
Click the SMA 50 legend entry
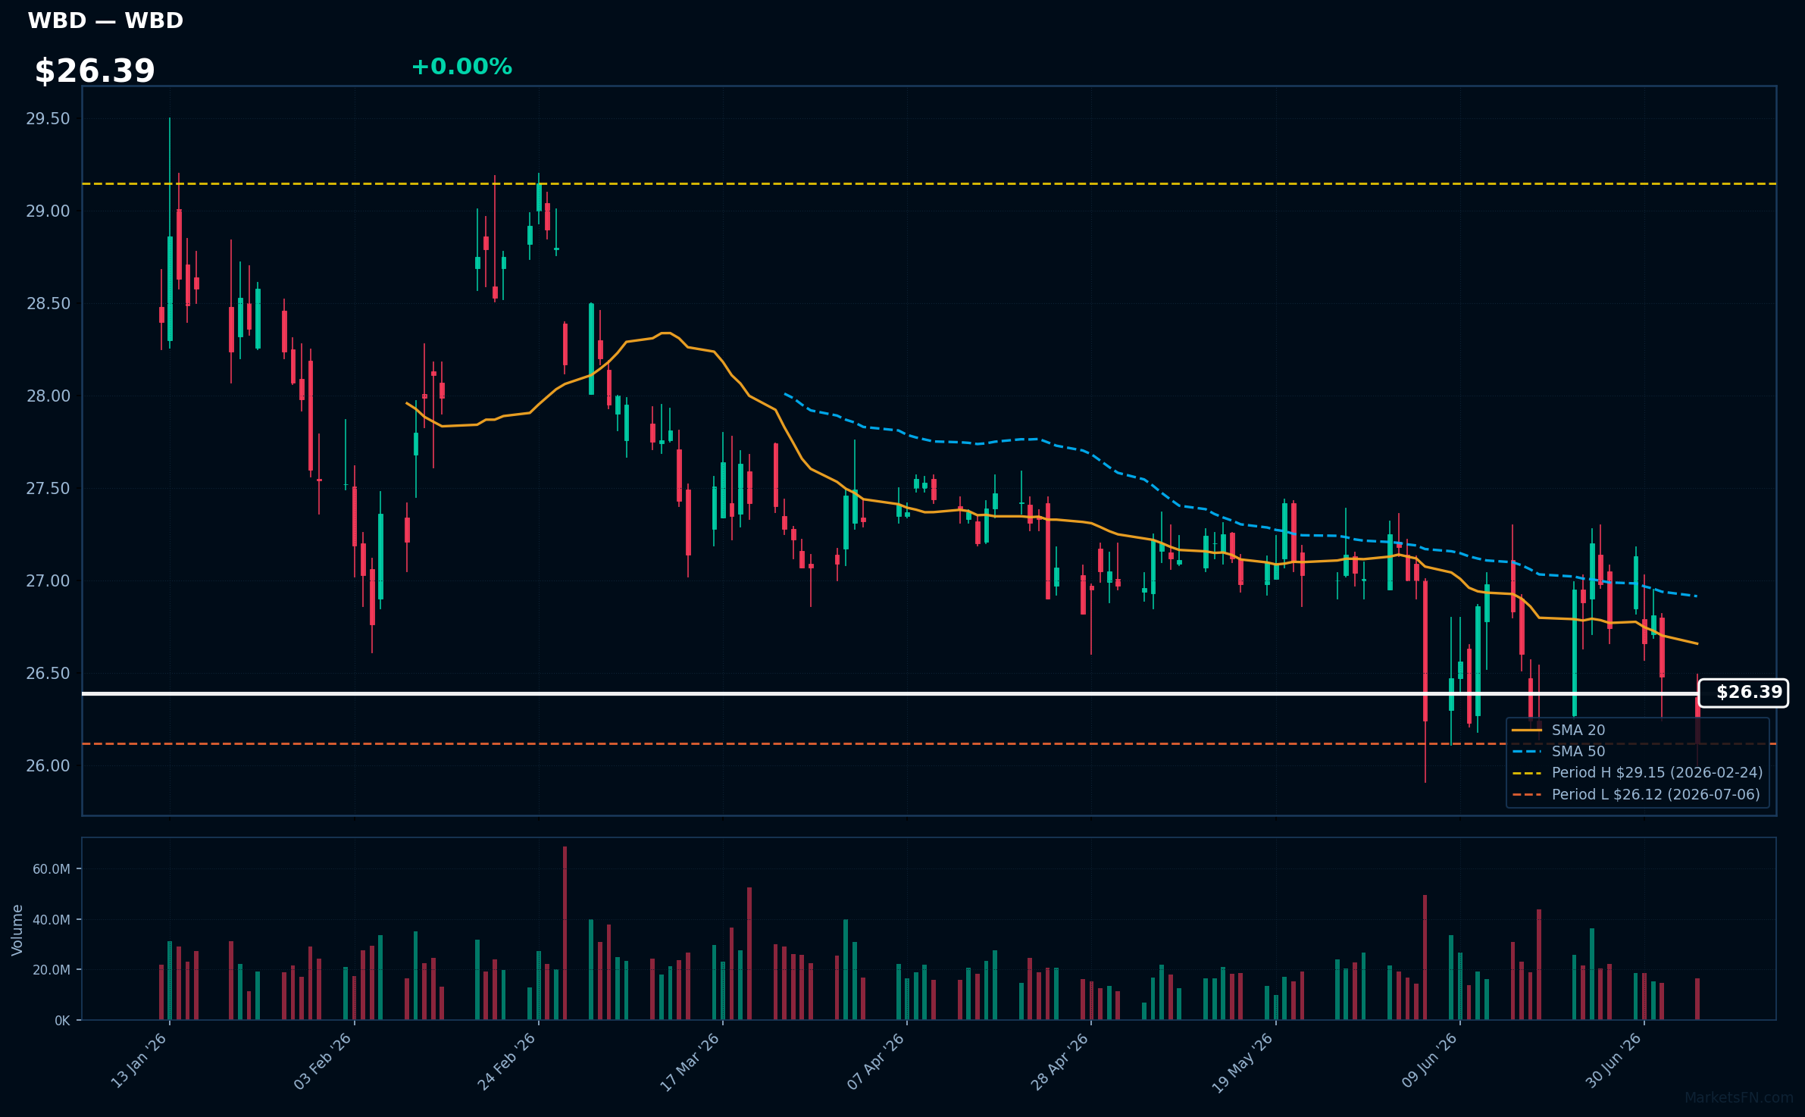coord(1578,751)
